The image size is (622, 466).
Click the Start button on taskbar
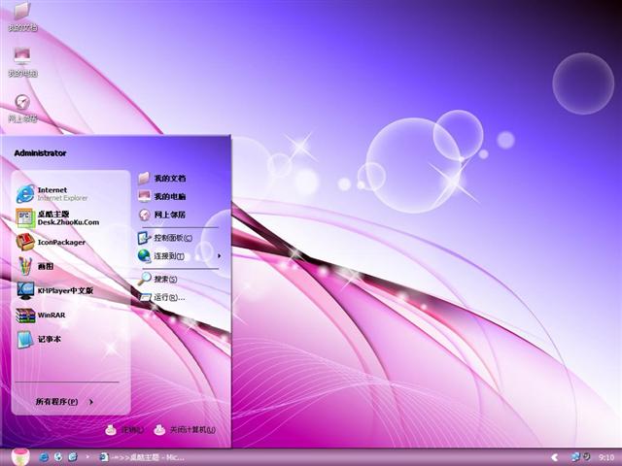(x=17, y=456)
